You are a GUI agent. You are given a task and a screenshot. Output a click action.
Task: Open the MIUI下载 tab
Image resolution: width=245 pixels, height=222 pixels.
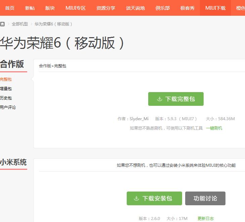[x=215, y=8]
